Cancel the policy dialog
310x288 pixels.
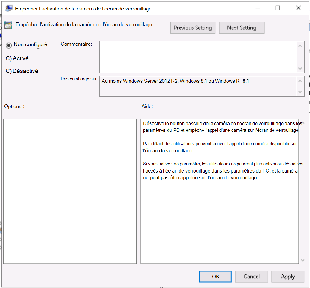tap(251, 276)
